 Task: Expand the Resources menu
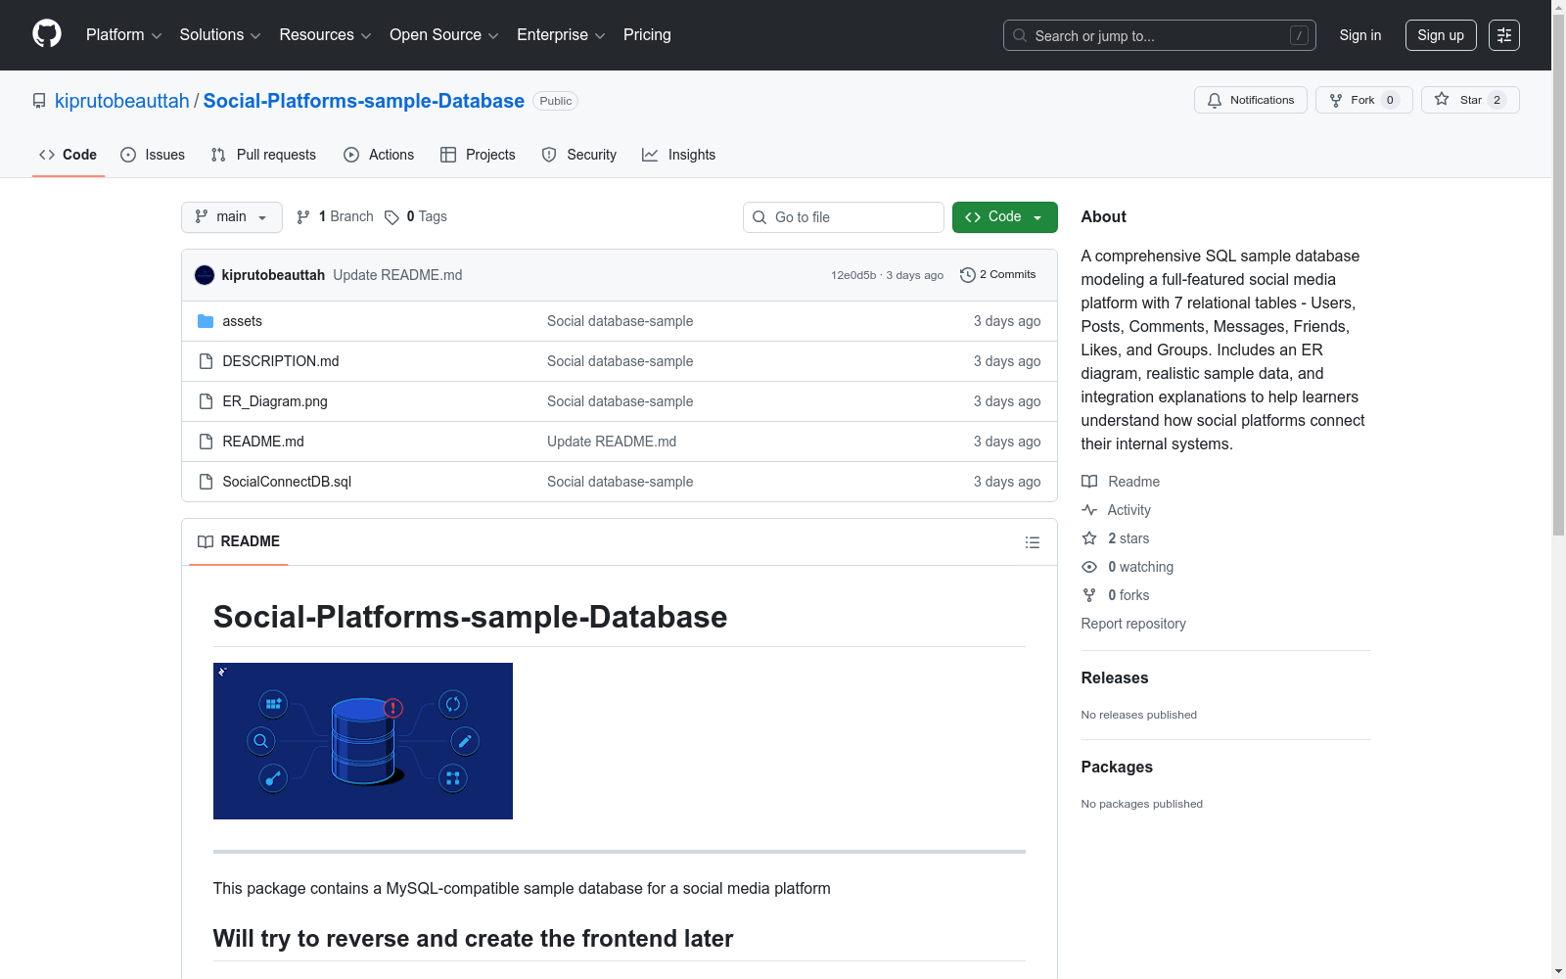325,35
